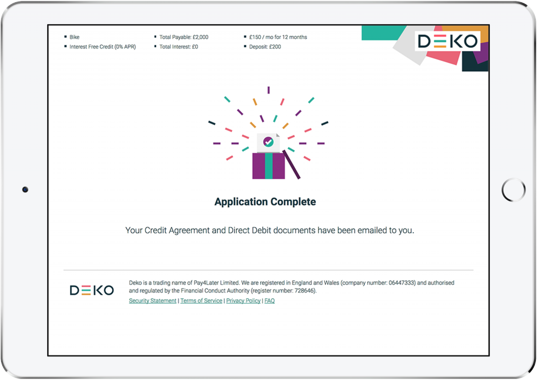Open the Security Statement link
The height and width of the screenshot is (380, 537).
pos(153,301)
